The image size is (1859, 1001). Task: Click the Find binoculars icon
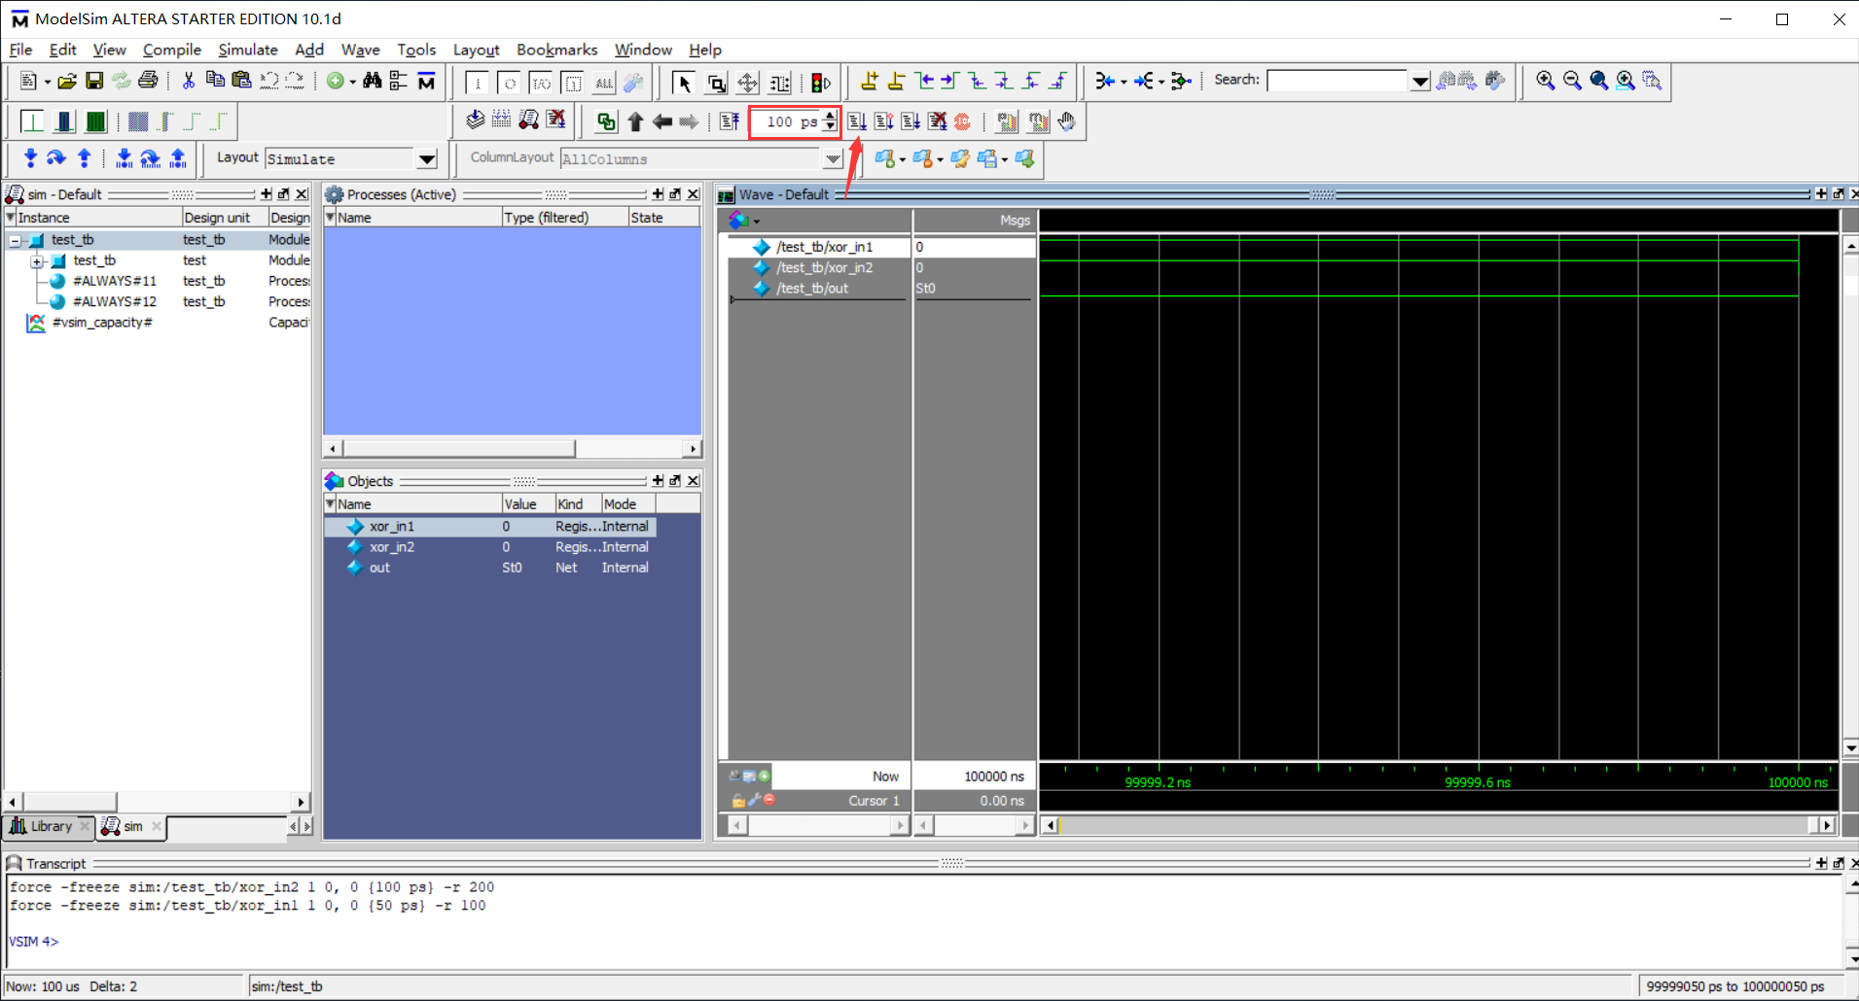(x=374, y=82)
